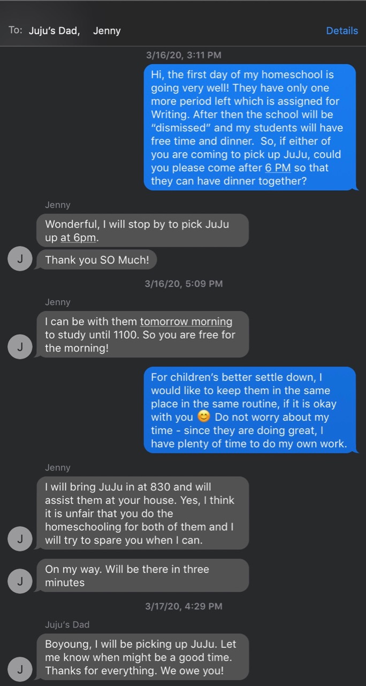The height and width of the screenshot is (686, 366).
Task: Open the underlined "at 6pm" link
Action: point(79,237)
